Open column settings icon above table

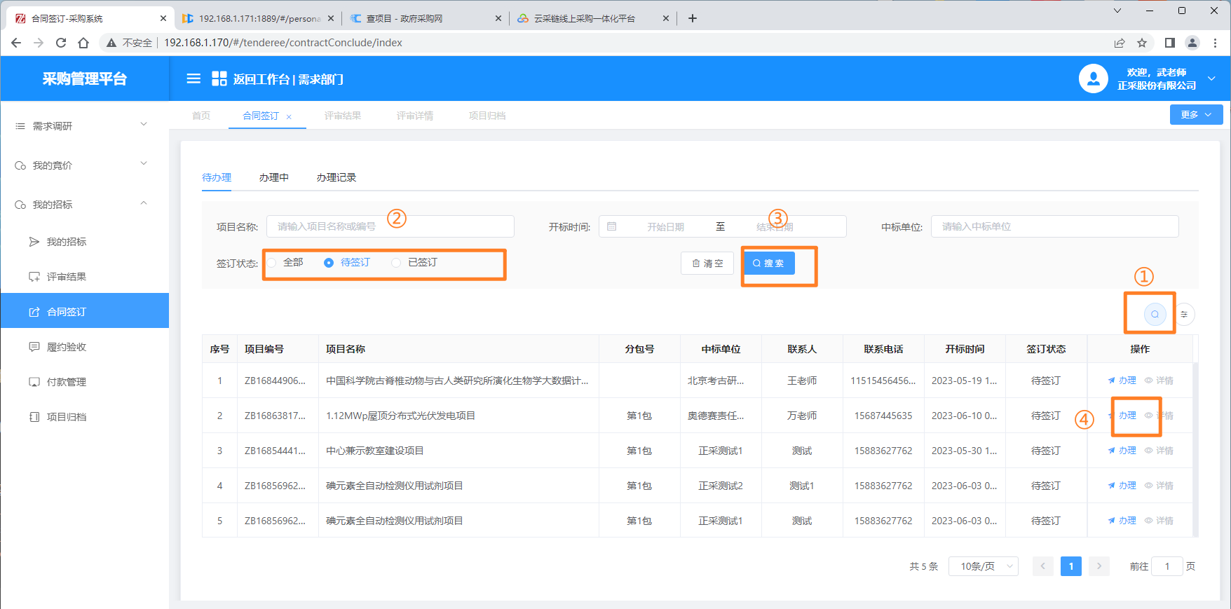(1184, 314)
